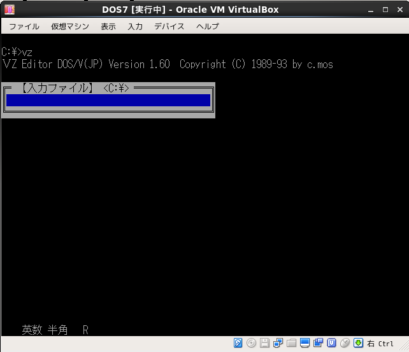This screenshot has height=352, width=409.
Task: Click the 半角 width mode indicator
Action: (57, 330)
